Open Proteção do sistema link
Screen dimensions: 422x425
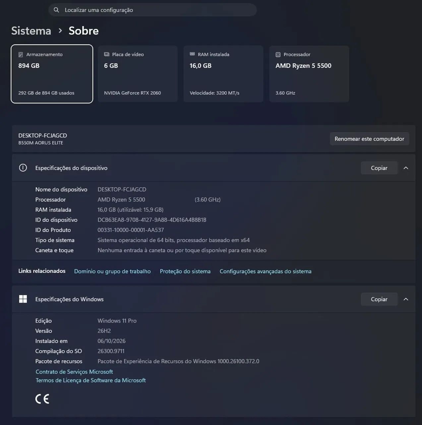click(185, 271)
